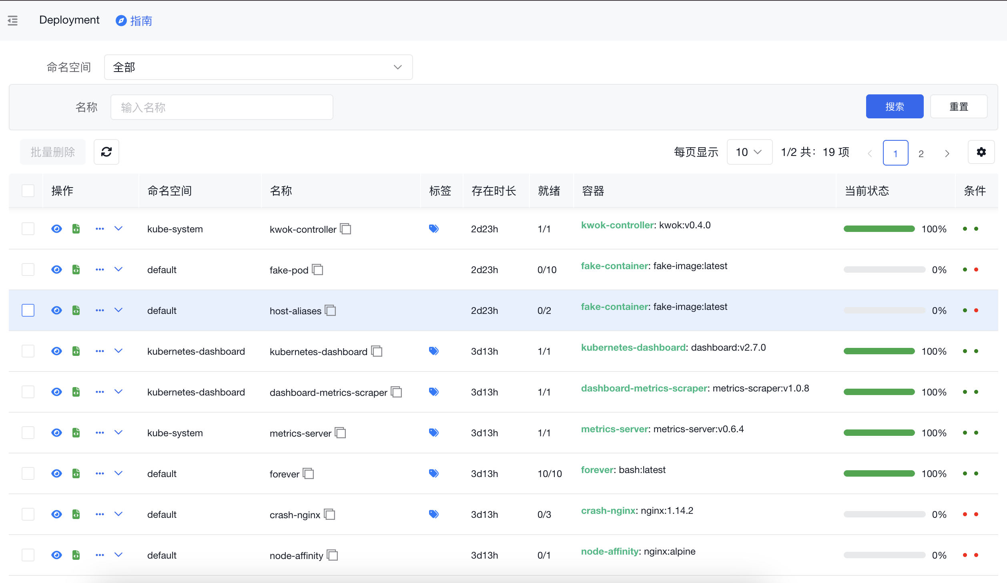The height and width of the screenshot is (583, 1007).
Task: View host-aliases deployment eye icon
Action: [x=57, y=310]
